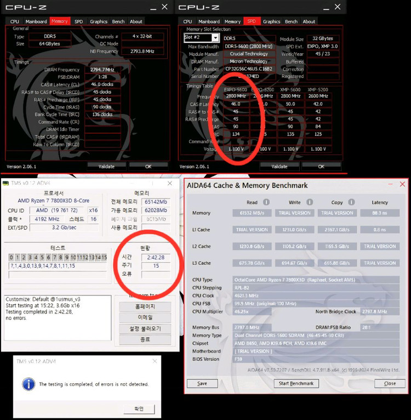411x420 pixels.
Task: Open Mainboard tab in left CPU-Z window
Action: [x=36, y=21]
